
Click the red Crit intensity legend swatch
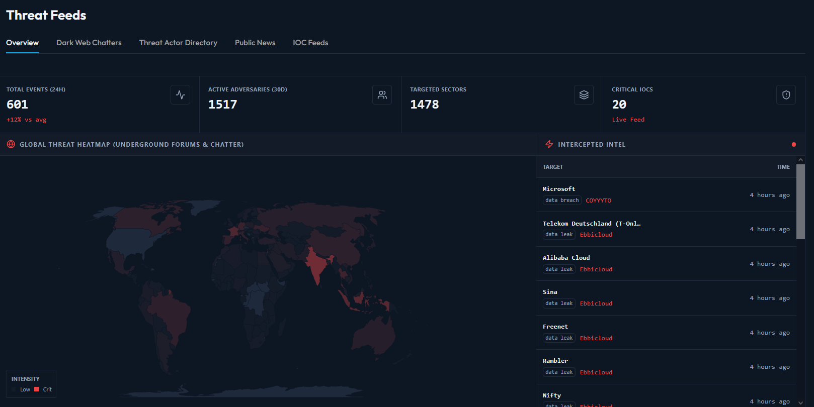pyautogui.click(x=36, y=389)
